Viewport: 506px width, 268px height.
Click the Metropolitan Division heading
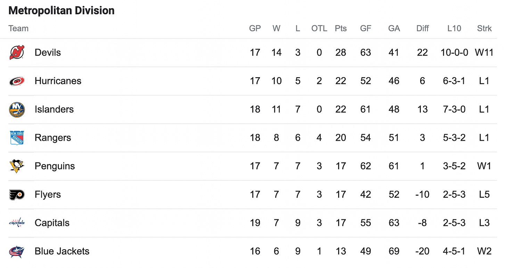pos(62,10)
